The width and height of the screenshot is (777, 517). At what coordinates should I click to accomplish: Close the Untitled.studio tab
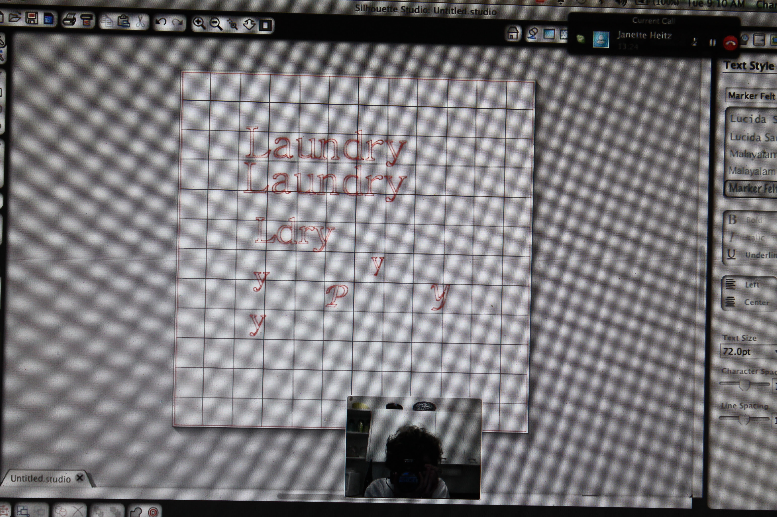pos(80,478)
